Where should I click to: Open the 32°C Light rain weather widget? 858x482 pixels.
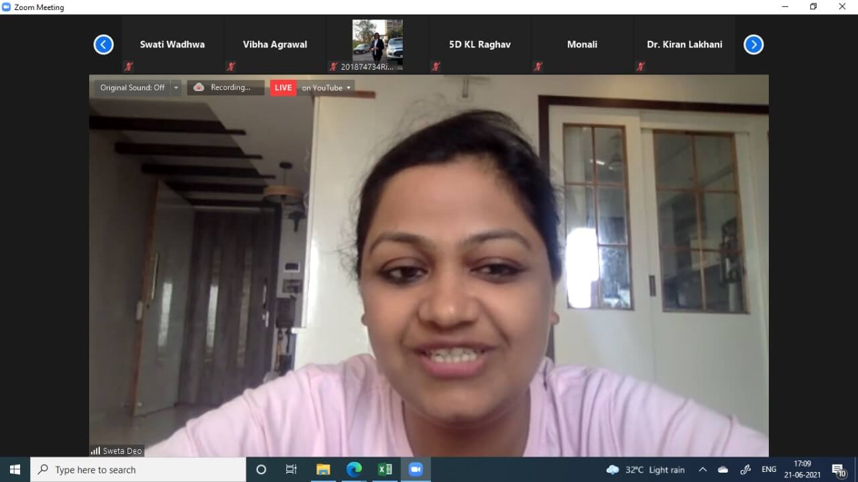click(x=646, y=469)
